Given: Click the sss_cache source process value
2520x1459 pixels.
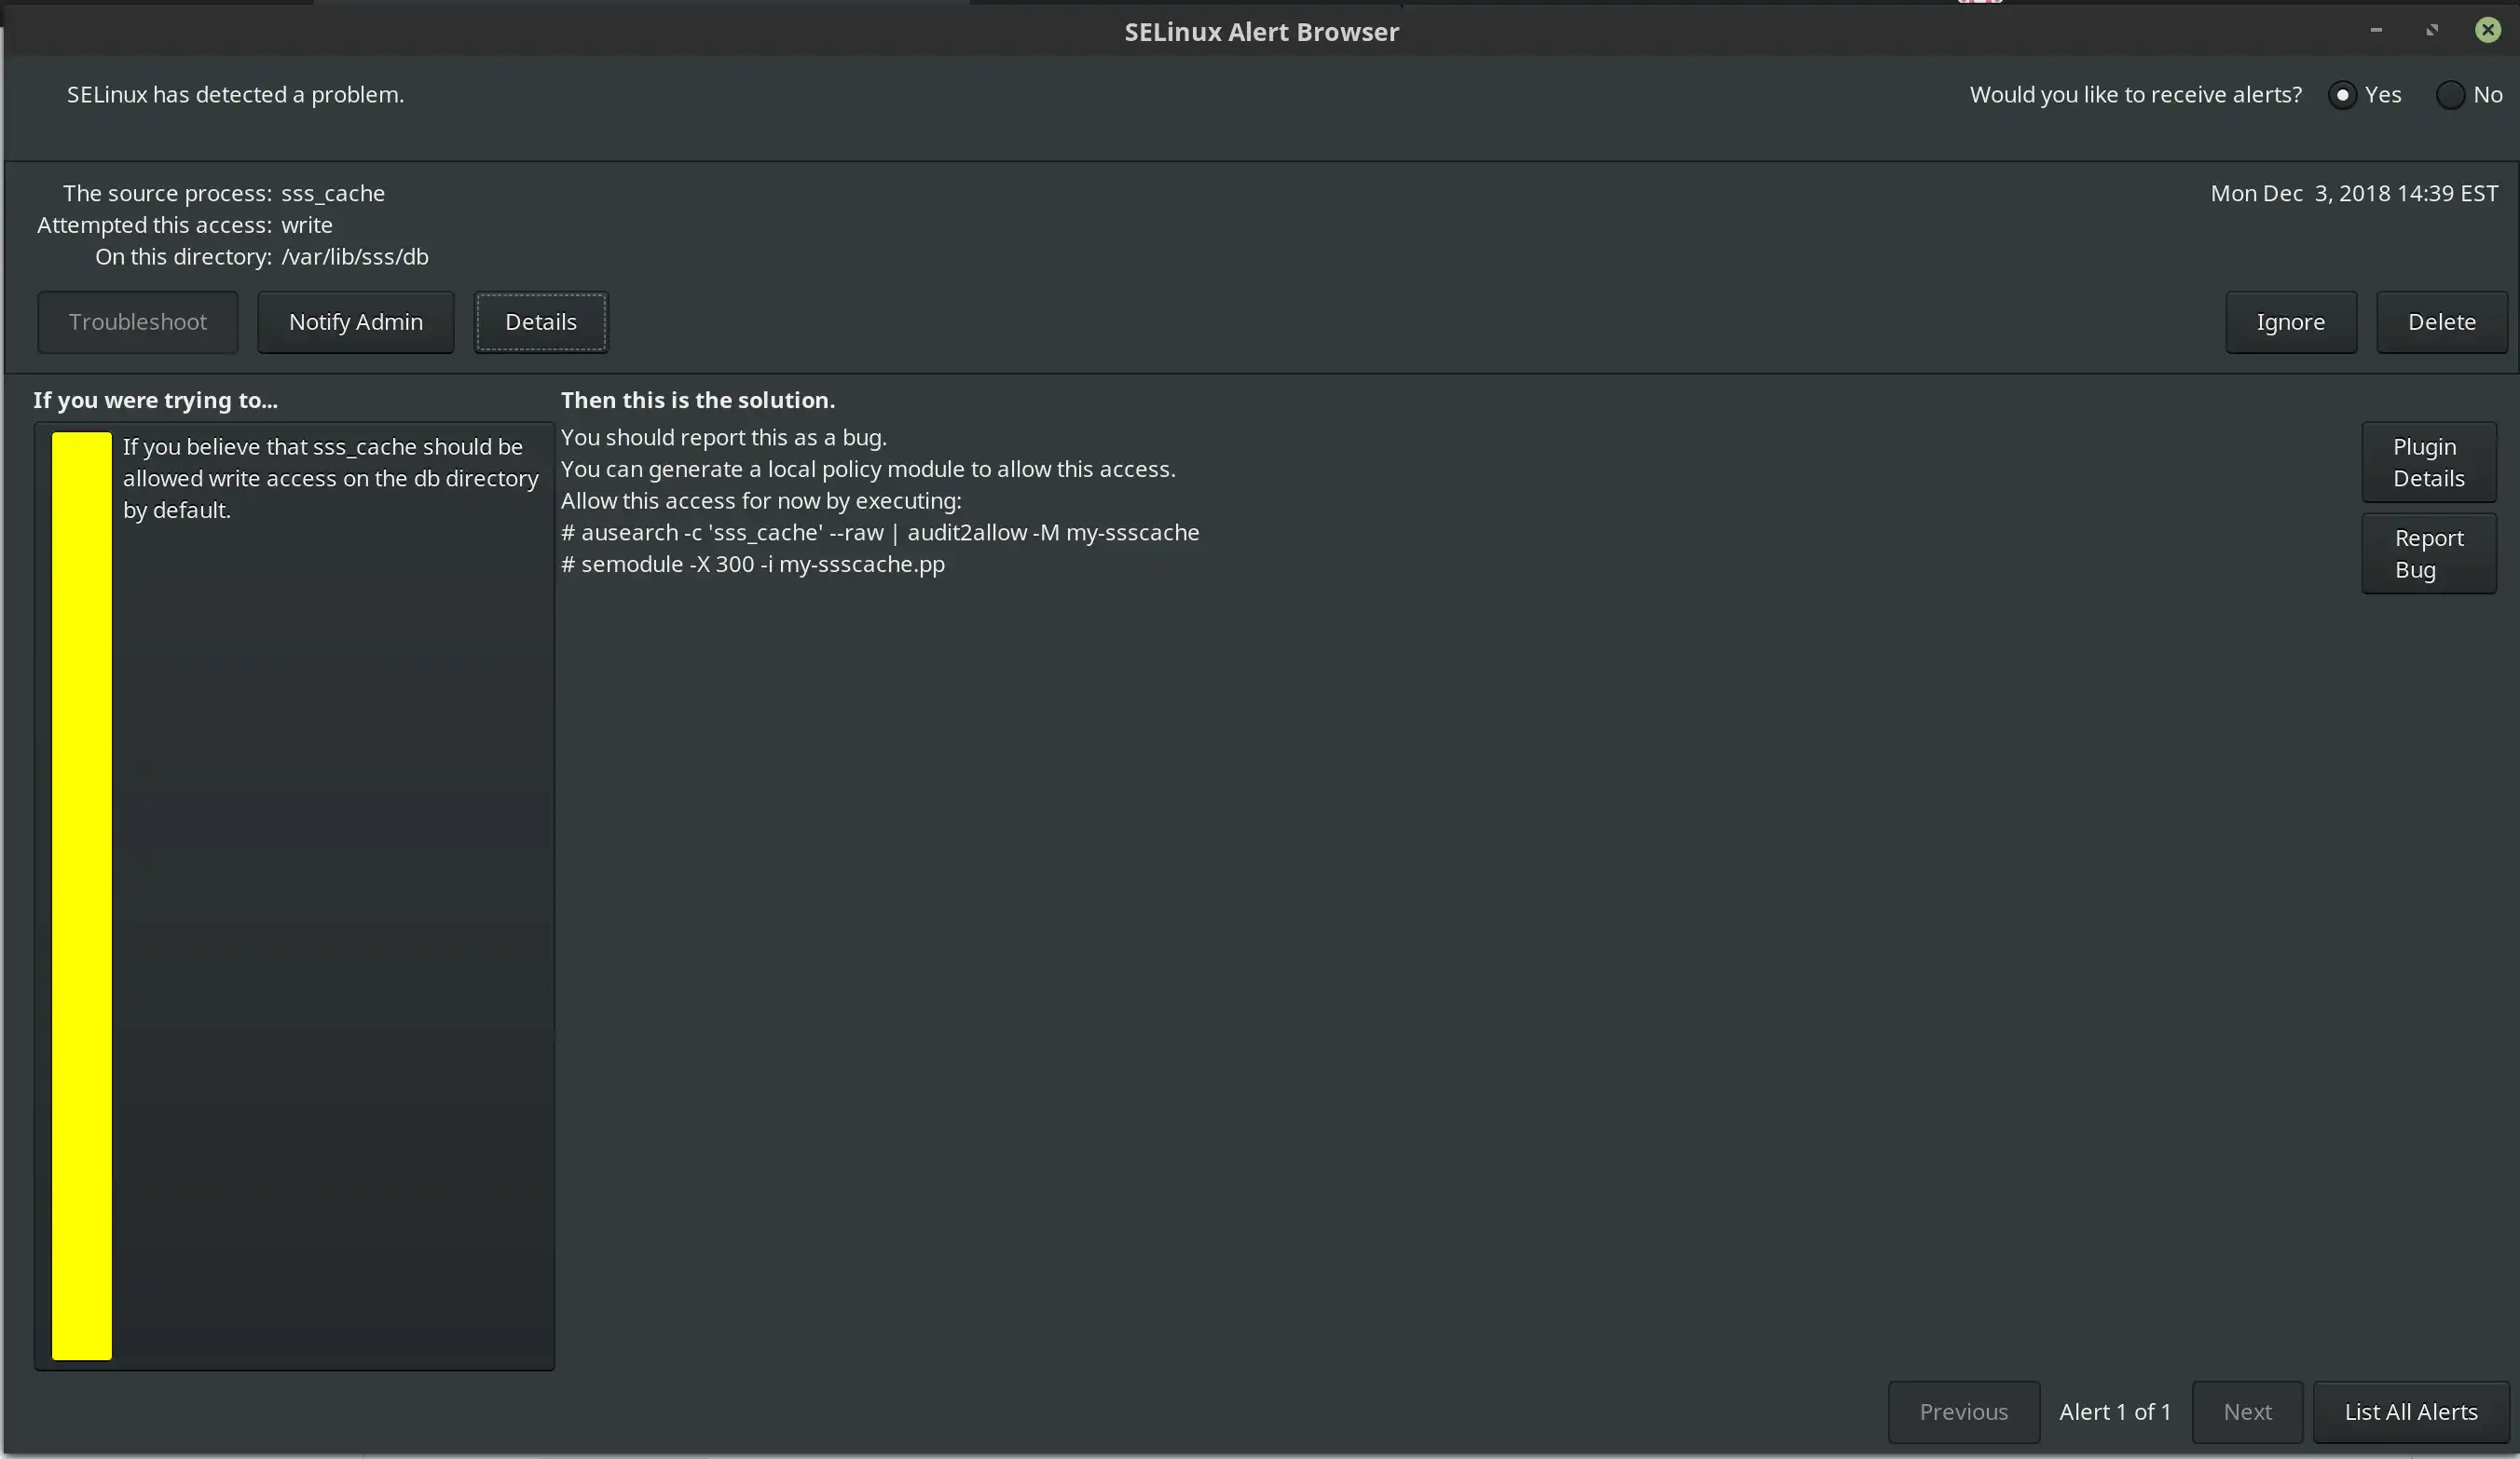Looking at the screenshot, I should coord(333,193).
